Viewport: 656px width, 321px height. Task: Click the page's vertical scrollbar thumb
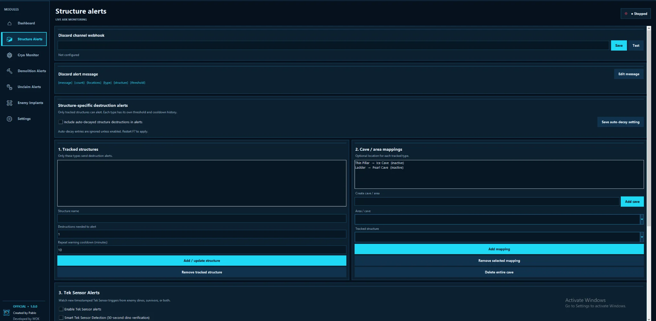click(649, 128)
